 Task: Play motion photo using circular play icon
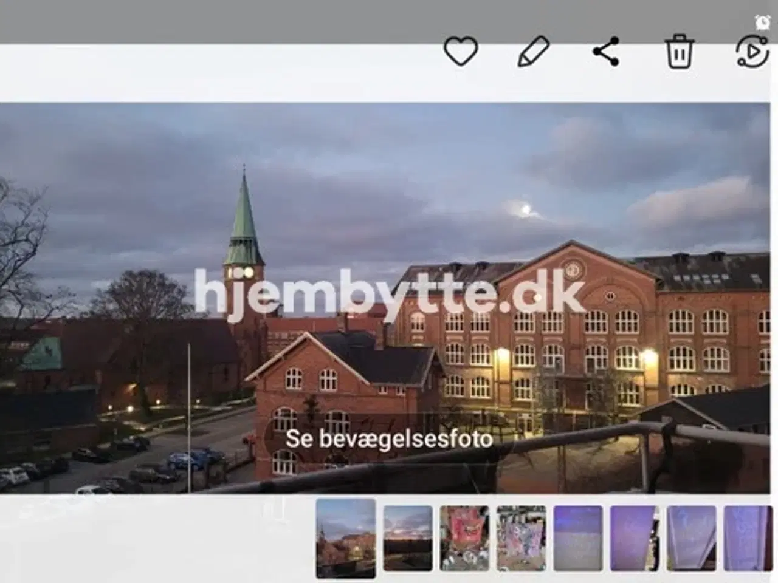tap(752, 51)
